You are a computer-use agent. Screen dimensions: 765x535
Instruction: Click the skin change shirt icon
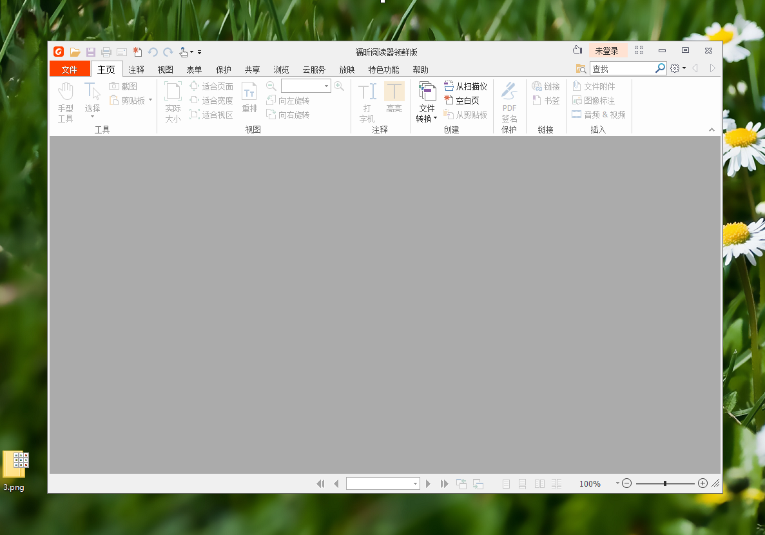[577, 50]
